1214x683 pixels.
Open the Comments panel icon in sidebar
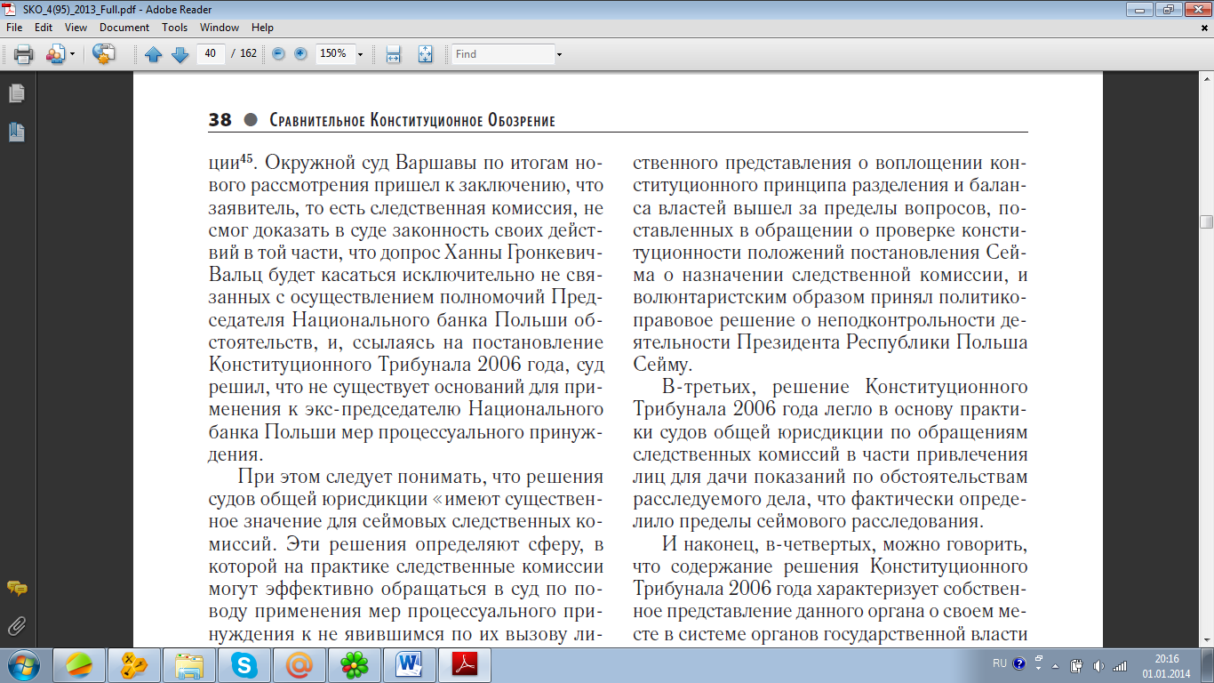(x=16, y=589)
